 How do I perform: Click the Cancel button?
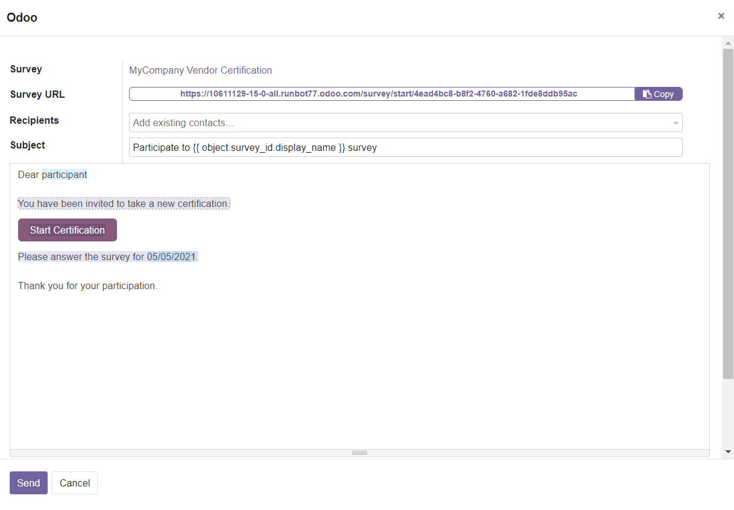tap(74, 483)
